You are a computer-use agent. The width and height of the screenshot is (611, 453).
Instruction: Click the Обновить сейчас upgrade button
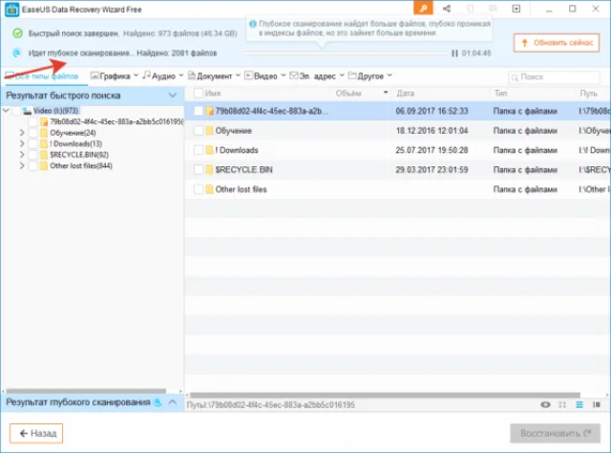557,43
